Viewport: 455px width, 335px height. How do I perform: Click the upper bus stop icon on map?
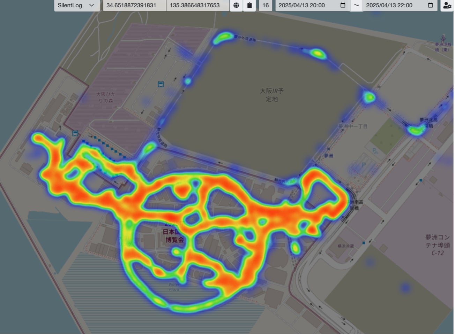tap(161, 84)
